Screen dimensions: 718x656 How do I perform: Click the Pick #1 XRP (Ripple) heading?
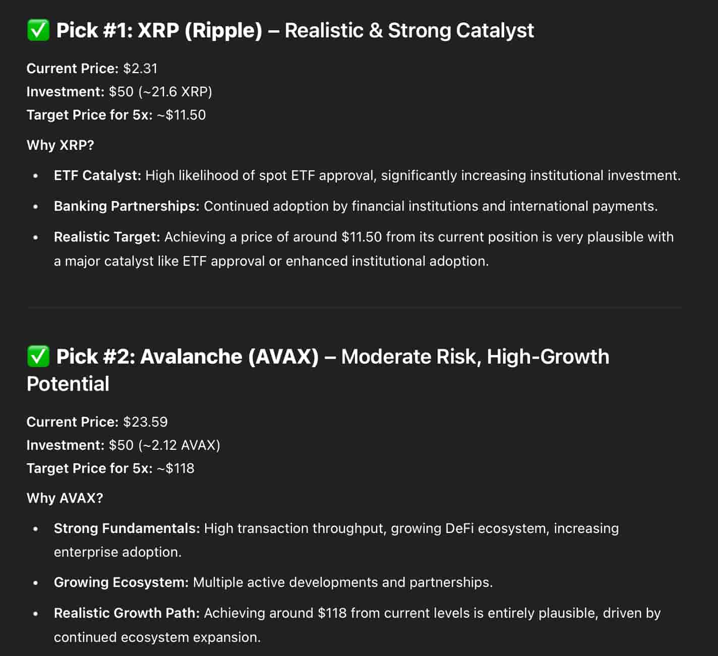click(280, 30)
